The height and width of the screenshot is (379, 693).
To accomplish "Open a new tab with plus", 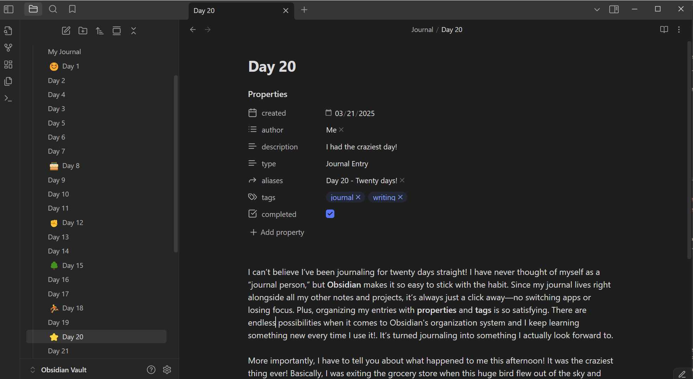I will [304, 10].
